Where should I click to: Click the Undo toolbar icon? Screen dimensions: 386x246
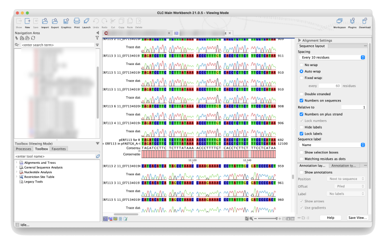(96, 21)
